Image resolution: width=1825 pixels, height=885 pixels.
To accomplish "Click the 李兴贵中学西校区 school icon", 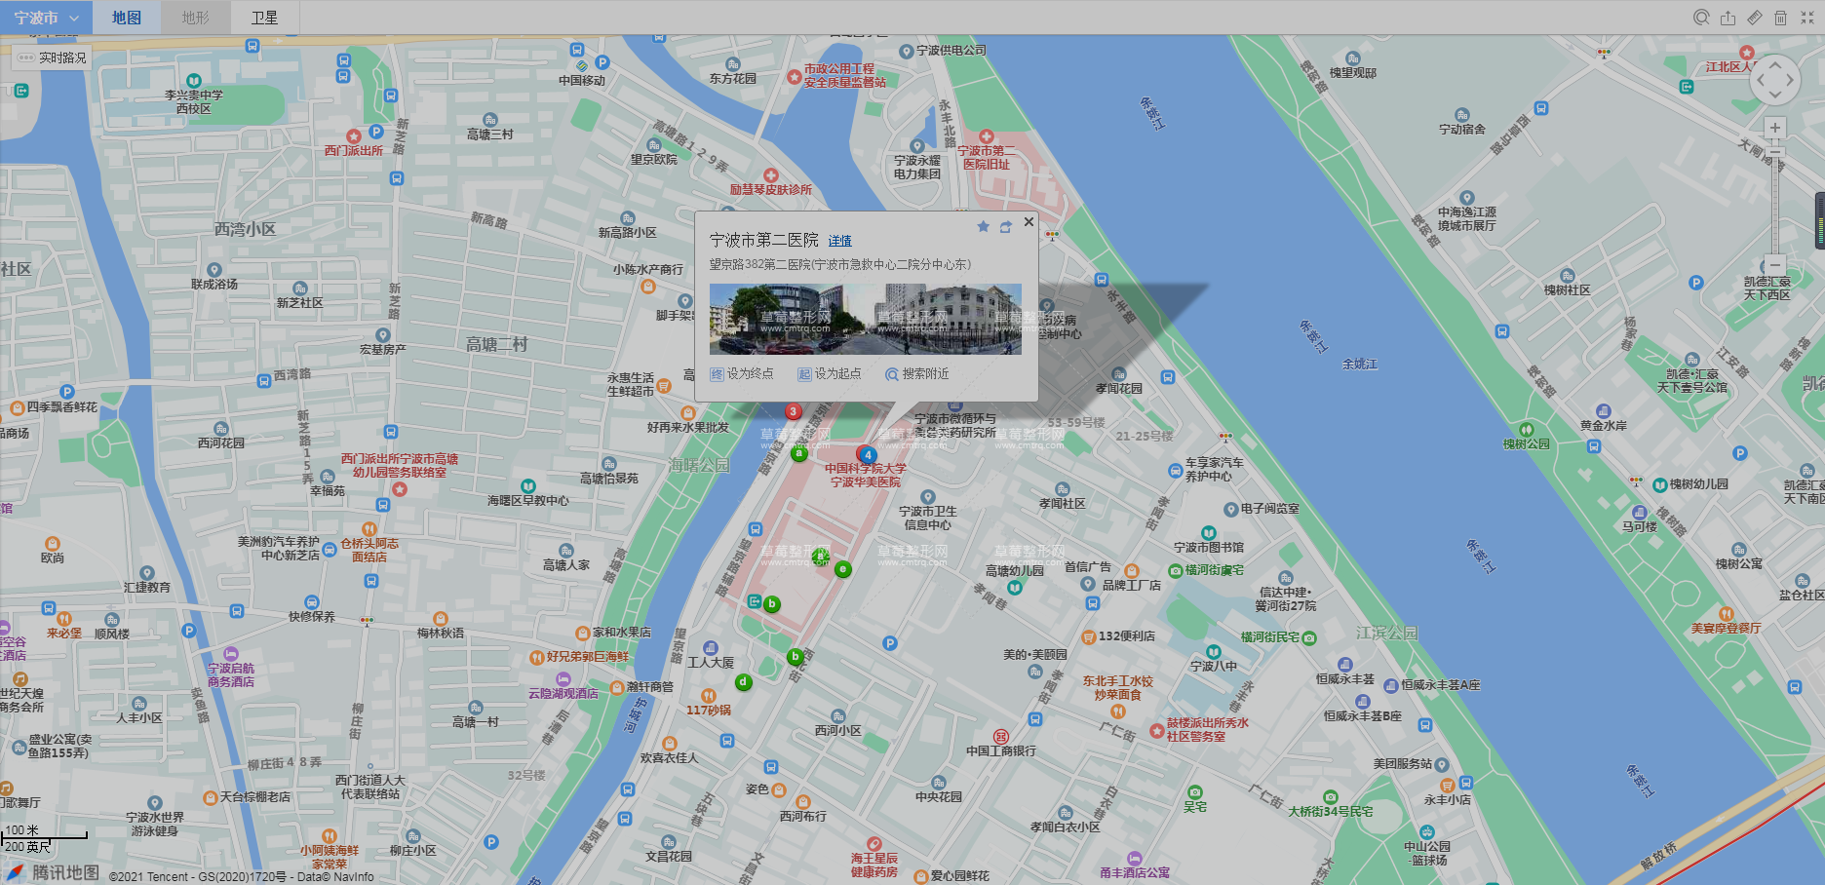I will pyautogui.click(x=194, y=81).
